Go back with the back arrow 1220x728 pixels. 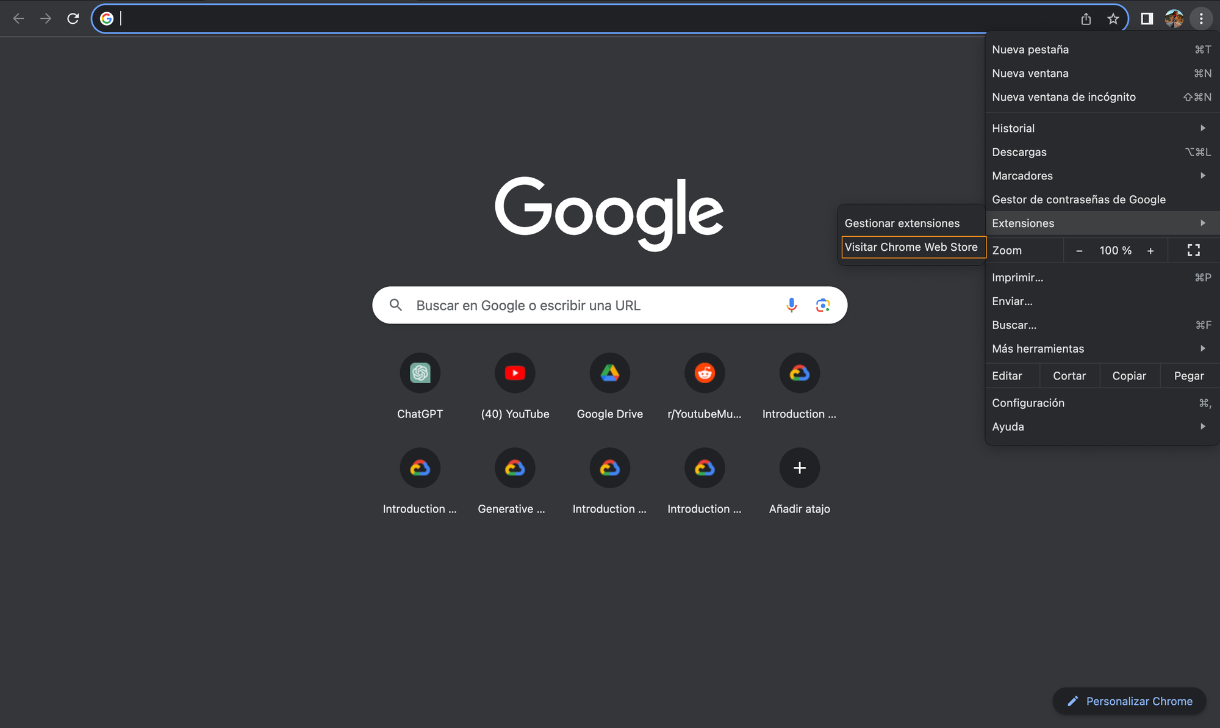[x=19, y=18]
